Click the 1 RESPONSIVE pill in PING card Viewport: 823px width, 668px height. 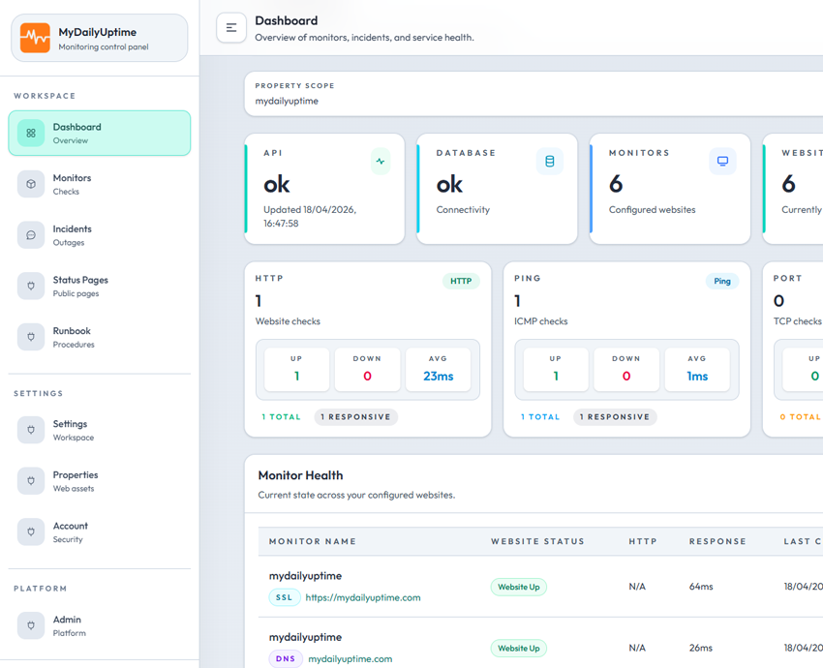(x=615, y=416)
